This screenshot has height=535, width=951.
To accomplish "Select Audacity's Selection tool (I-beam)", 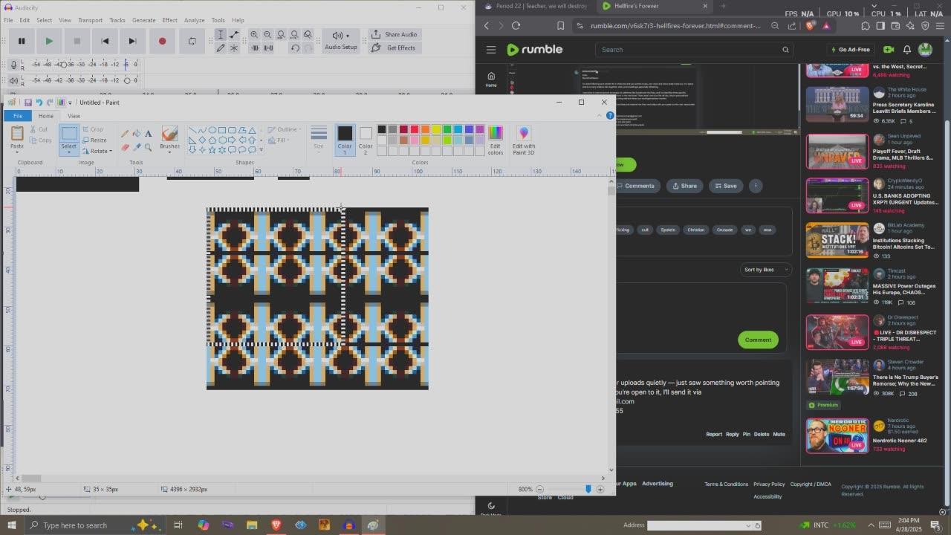I will 221,35.
